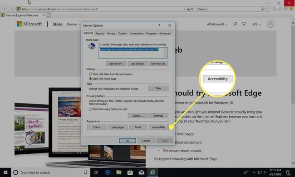Open the Tools gear icon
The height and width of the screenshot is (177, 295).
(x=286, y=9)
